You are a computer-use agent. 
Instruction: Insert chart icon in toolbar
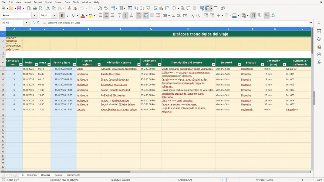161,8
